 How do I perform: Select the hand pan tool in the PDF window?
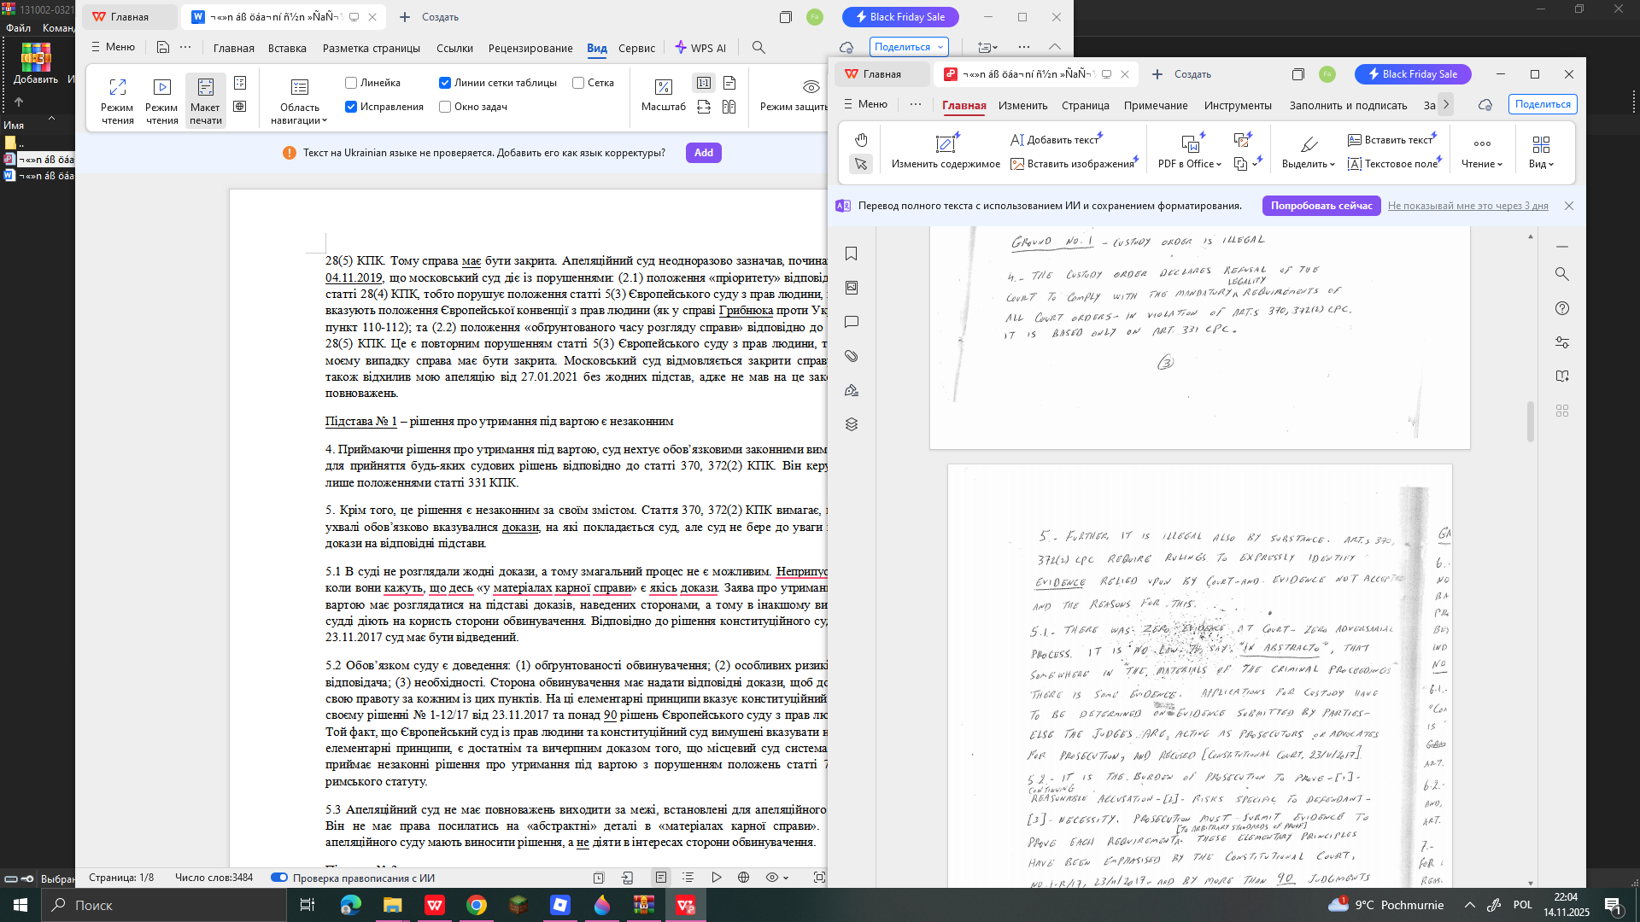(x=861, y=140)
